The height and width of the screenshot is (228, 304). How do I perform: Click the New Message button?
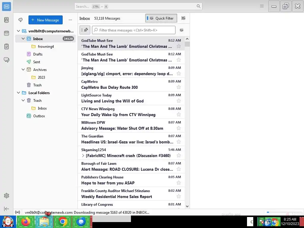tap(45, 20)
